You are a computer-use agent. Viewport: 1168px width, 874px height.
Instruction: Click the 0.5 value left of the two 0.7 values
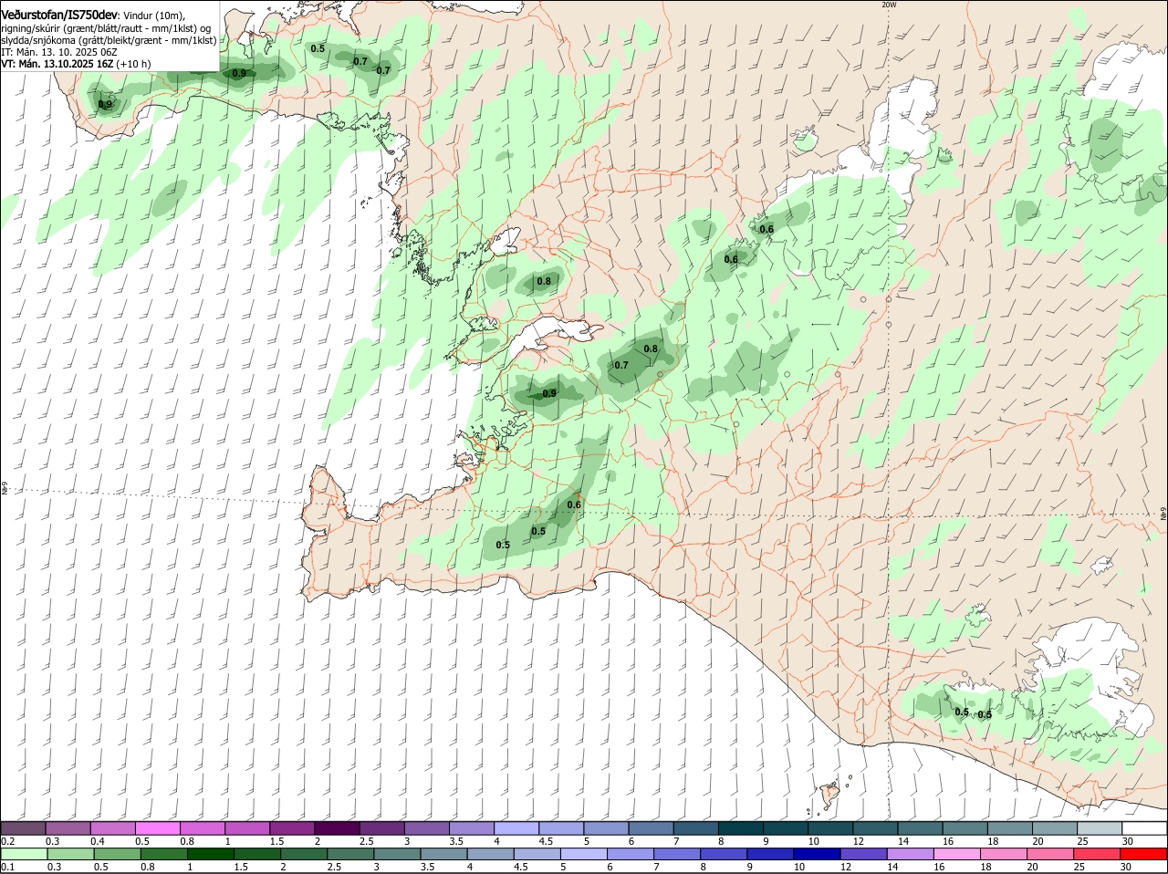point(318,48)
